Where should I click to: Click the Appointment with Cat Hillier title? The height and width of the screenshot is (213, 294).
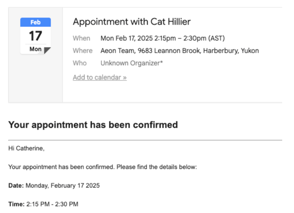132,22
